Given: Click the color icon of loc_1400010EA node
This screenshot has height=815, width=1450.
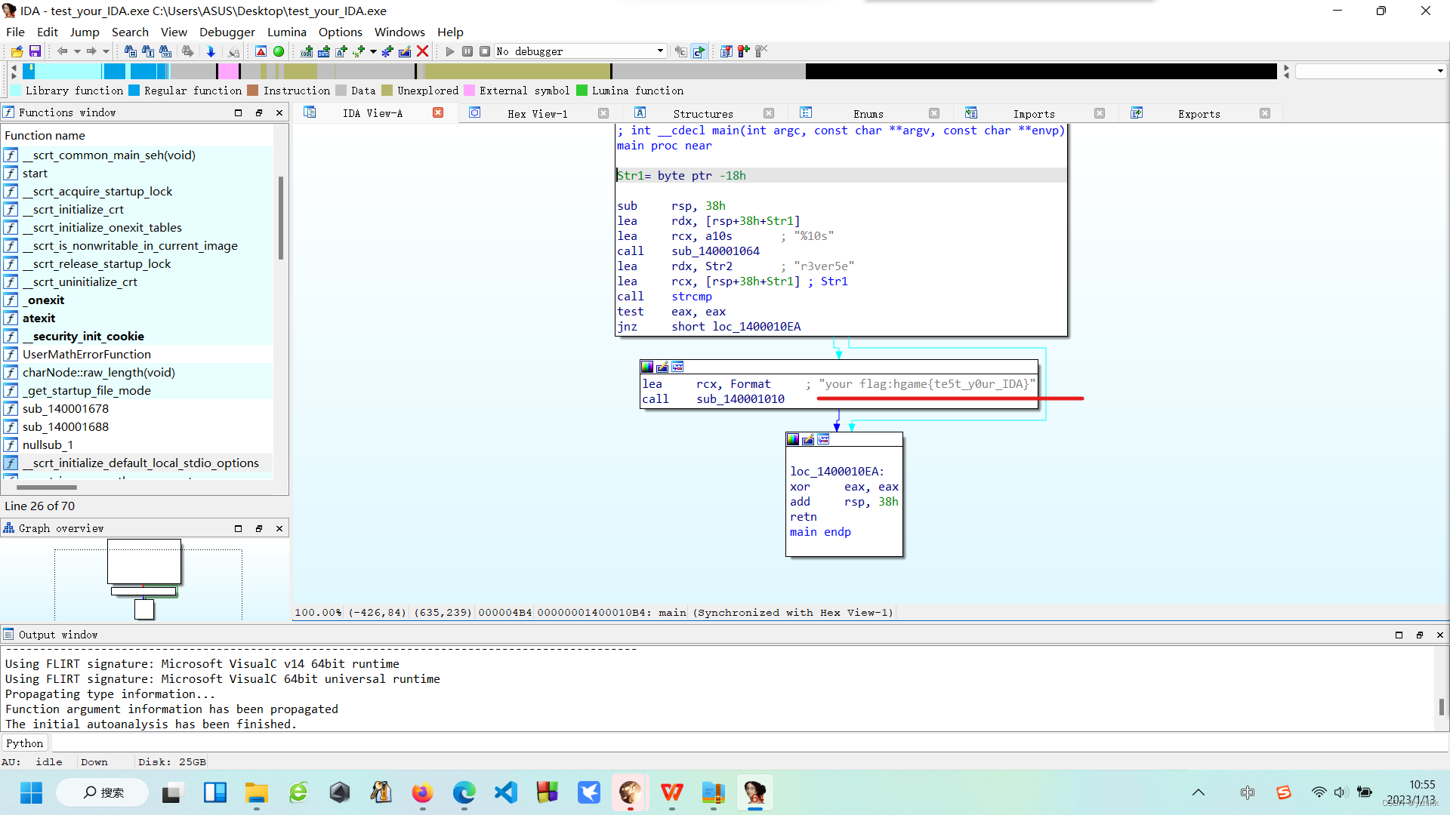Looking at the screenshot, I should pos(793,439).
